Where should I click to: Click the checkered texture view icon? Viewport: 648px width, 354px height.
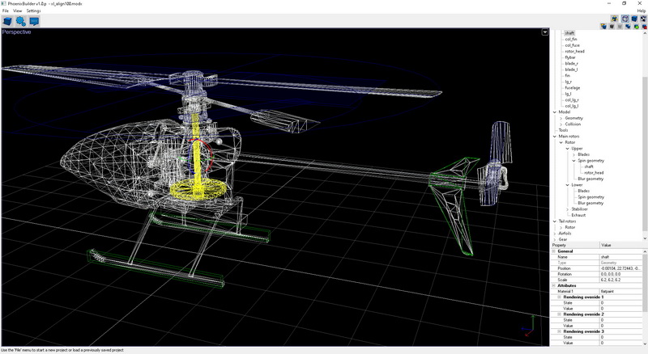(642, 18)
